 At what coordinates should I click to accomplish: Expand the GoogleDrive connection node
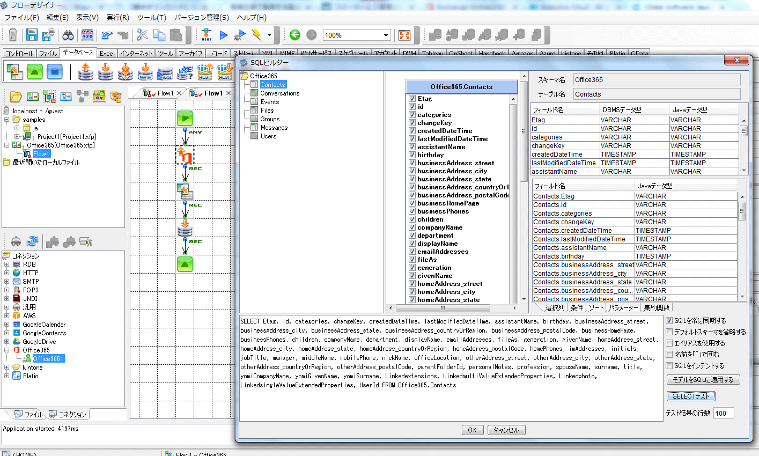pyautogui.click(x=6, y=342)
